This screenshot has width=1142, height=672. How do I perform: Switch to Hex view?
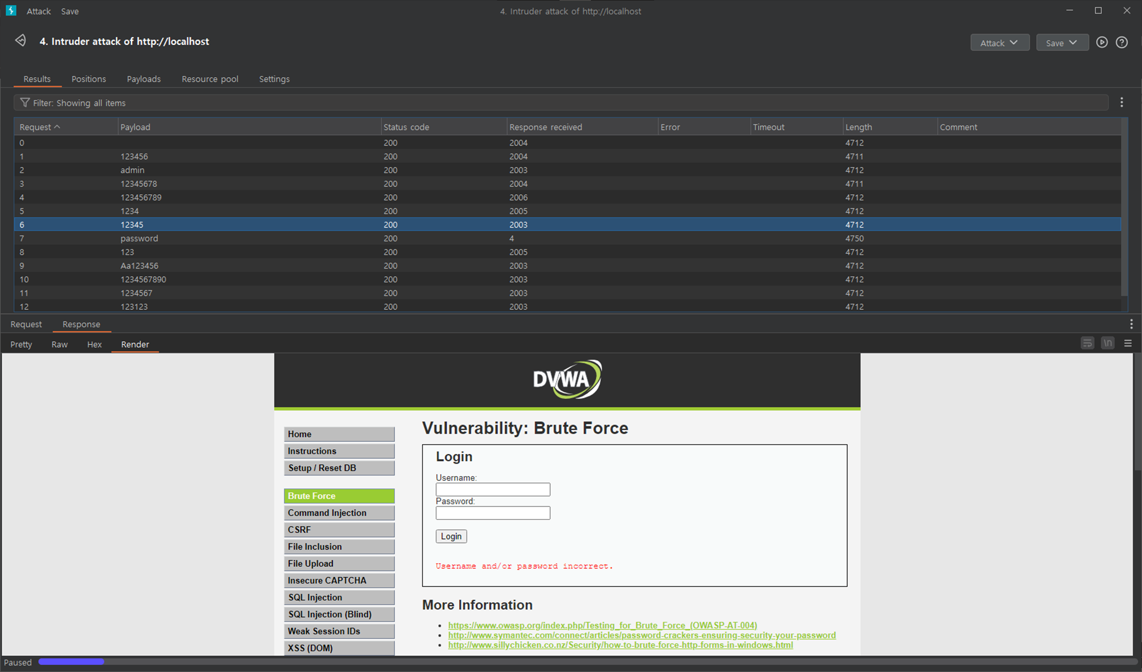click(94, 344)
